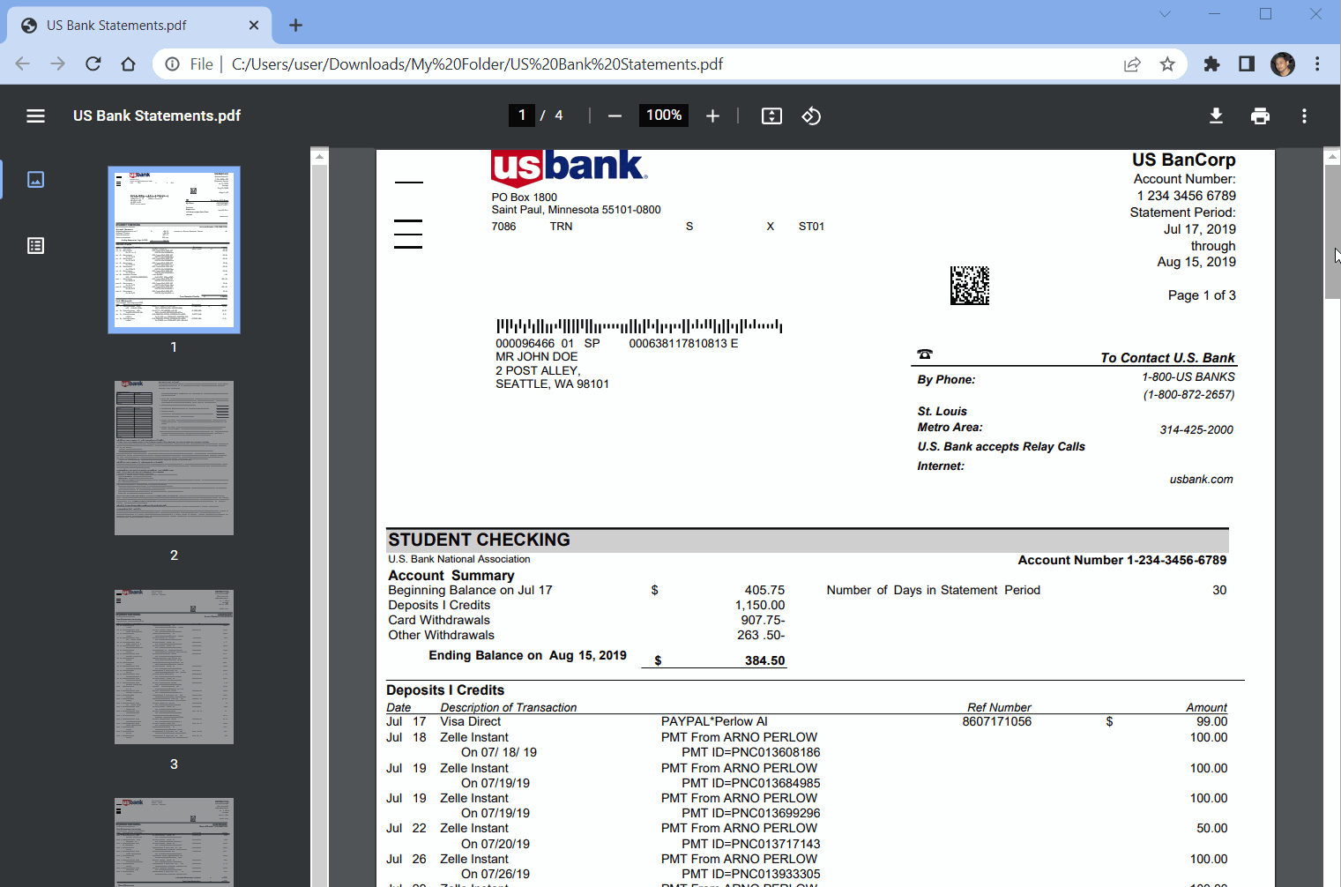Click the Card Withdrawals 907.75- amount

[763, 620]
